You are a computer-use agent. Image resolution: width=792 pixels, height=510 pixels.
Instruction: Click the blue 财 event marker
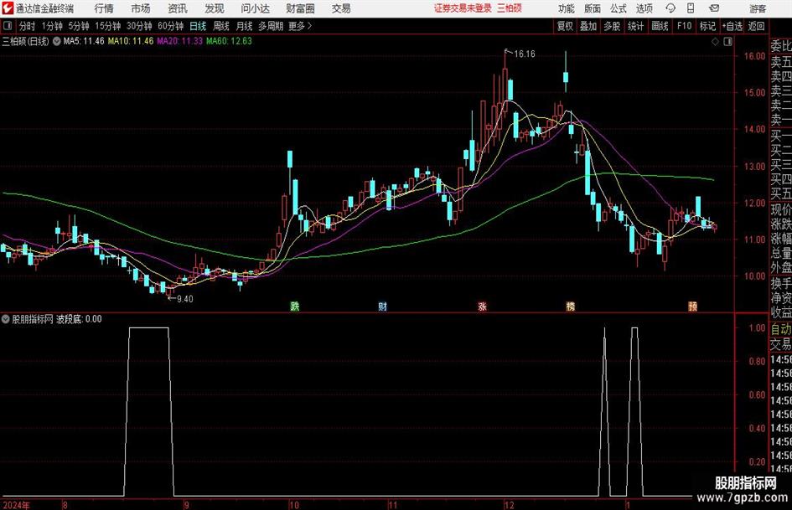[x=383, y=306]
